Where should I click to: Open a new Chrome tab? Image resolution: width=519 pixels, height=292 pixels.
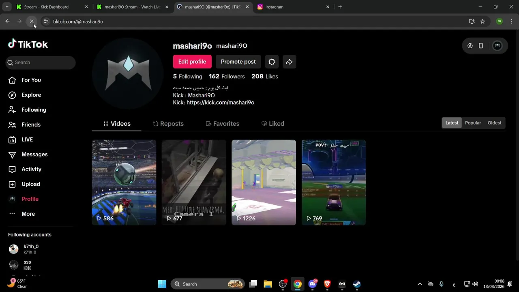[340, 7]
